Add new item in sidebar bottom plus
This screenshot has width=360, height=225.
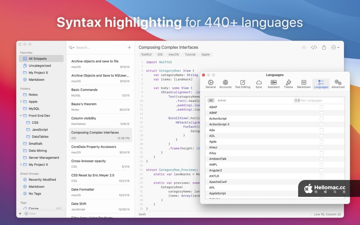[x=20, y=214]
